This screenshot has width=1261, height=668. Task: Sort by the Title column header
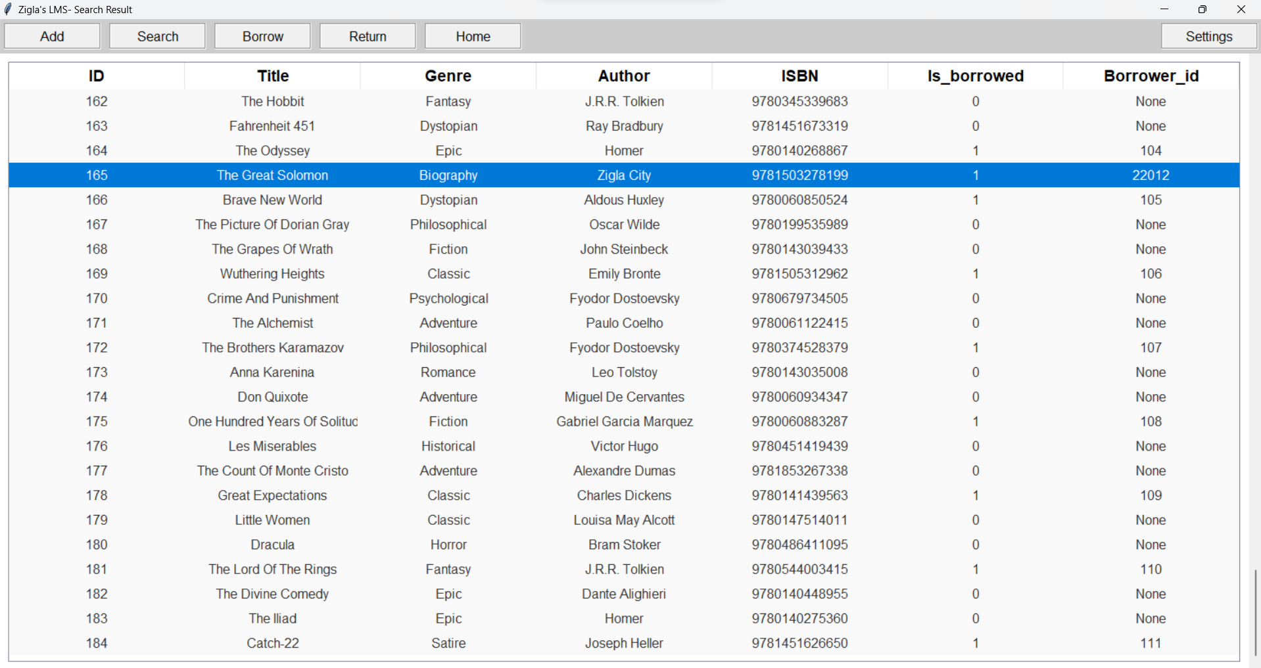pos(273,76)
